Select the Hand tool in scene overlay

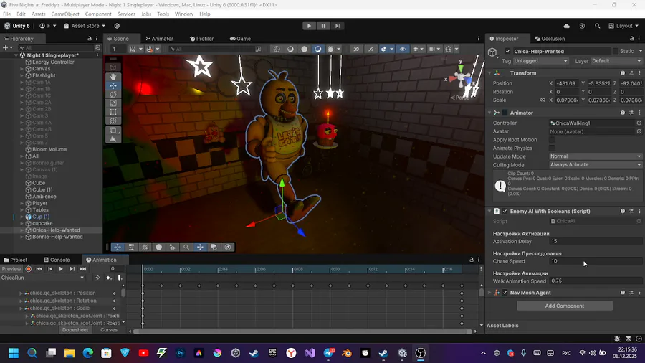pyautogui.click(x=113, y=76)
